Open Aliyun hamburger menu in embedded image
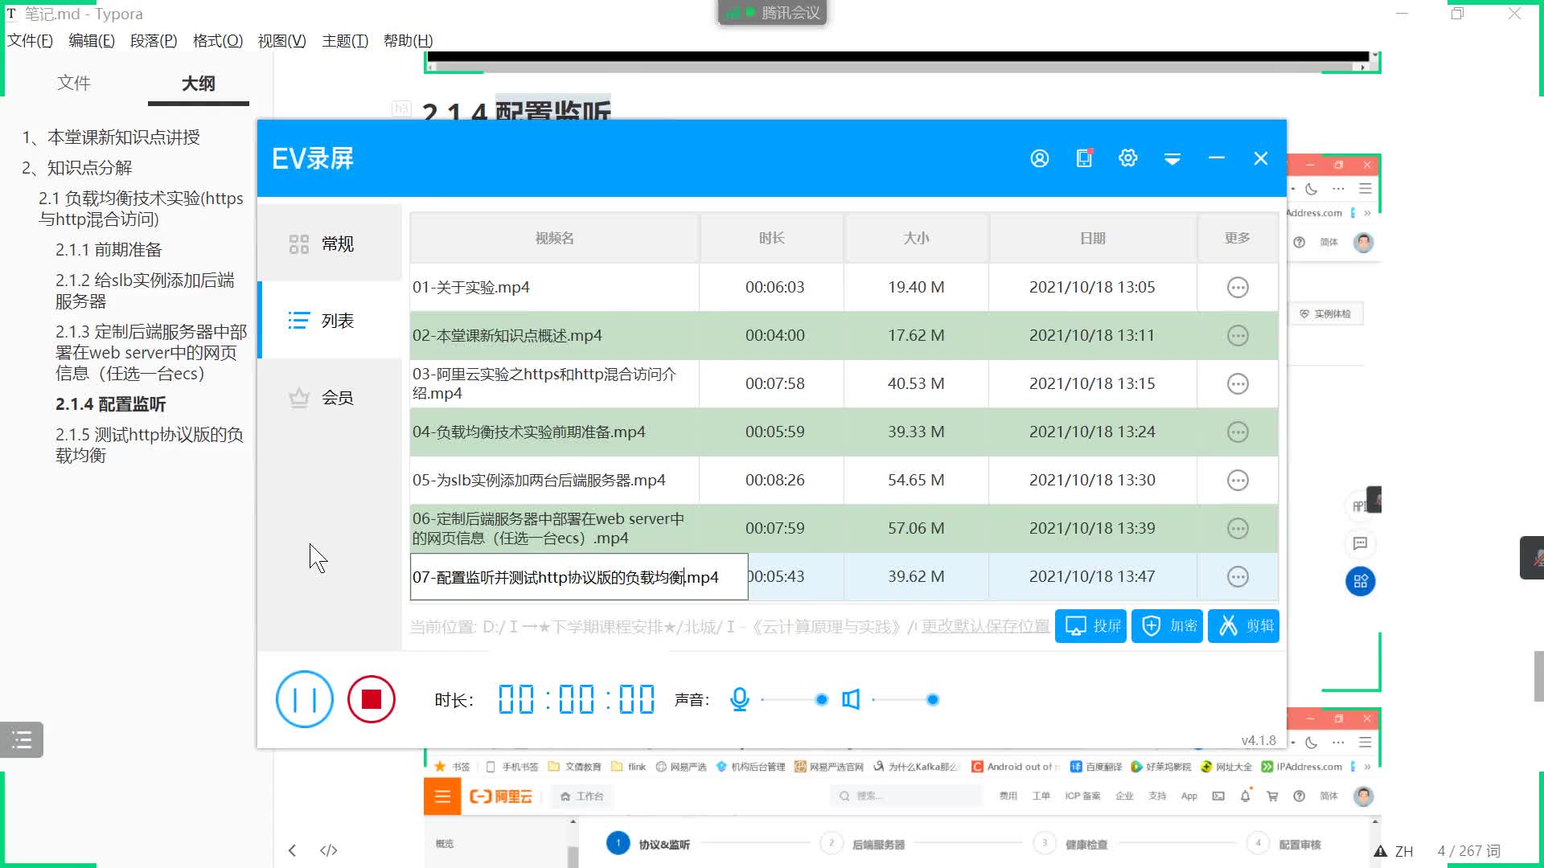 pyautogui.click(x=442, y=796)
